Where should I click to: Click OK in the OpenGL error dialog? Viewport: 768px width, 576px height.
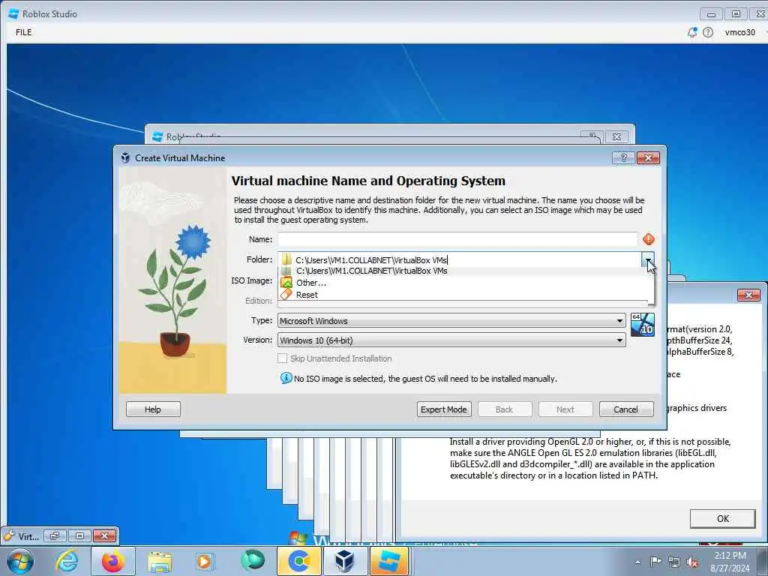pos(722,518)
